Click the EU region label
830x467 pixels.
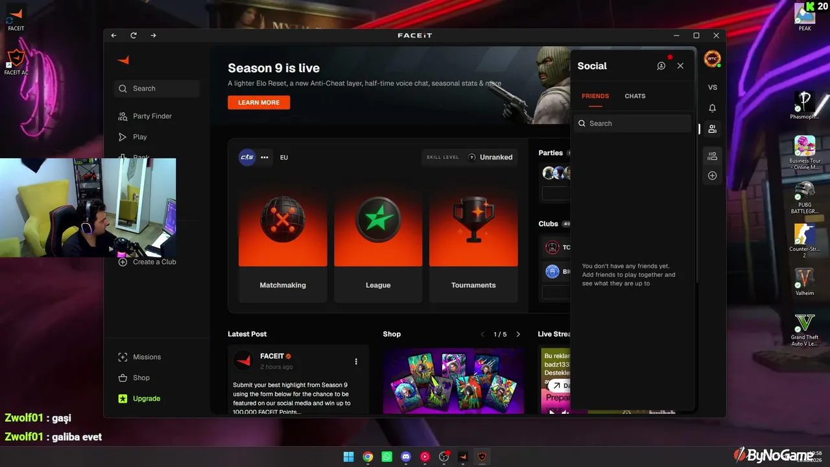284,158
